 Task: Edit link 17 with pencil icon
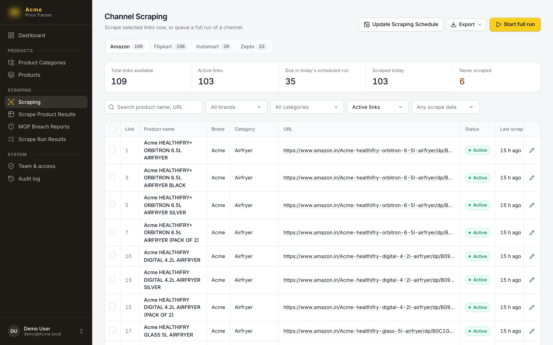[x=532, y=331]
